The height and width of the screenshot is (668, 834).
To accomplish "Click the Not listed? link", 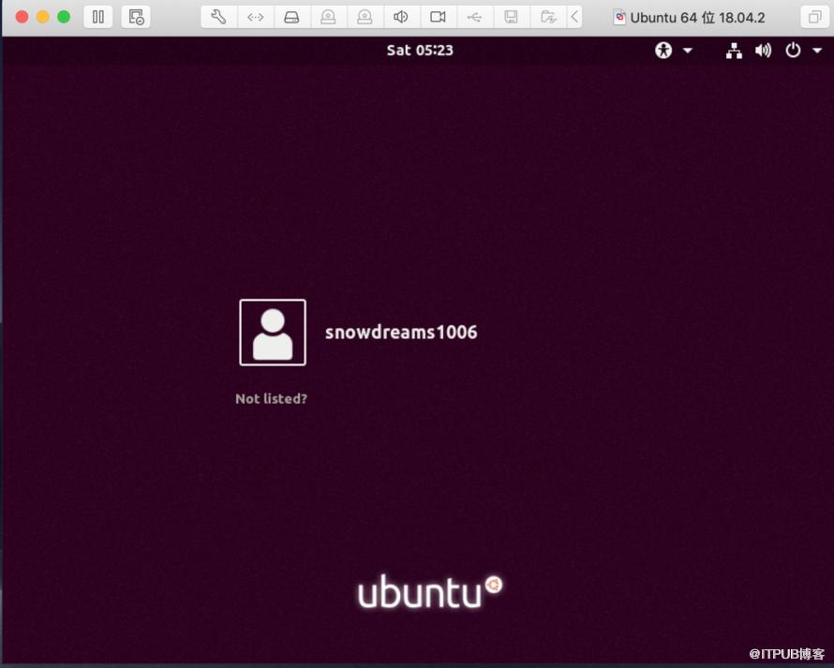I will 271,398.
